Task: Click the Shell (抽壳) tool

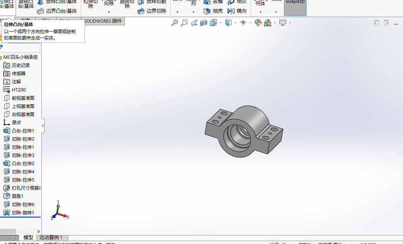Action: pyautogui.click(x=213, y=11)
